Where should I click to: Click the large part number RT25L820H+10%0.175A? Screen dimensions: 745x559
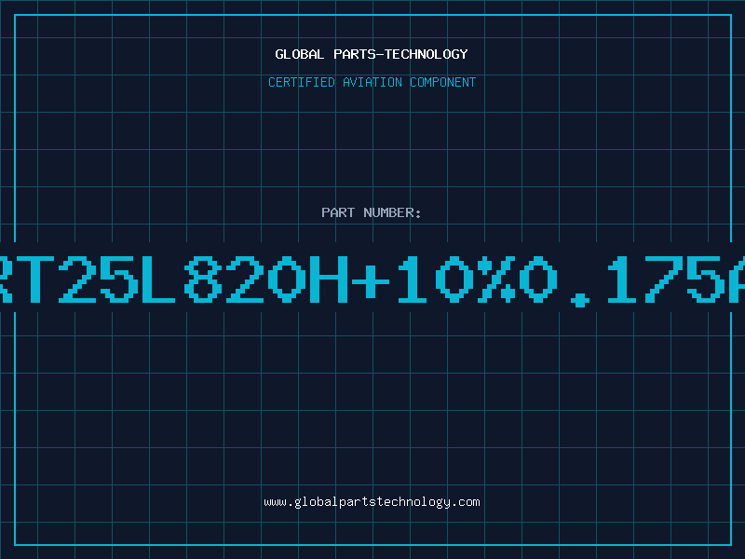(372, 280)
